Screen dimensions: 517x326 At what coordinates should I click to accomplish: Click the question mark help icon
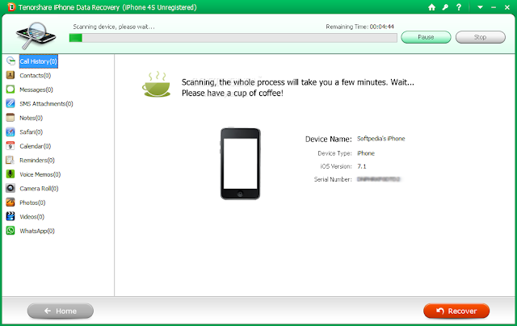[459, 7]
